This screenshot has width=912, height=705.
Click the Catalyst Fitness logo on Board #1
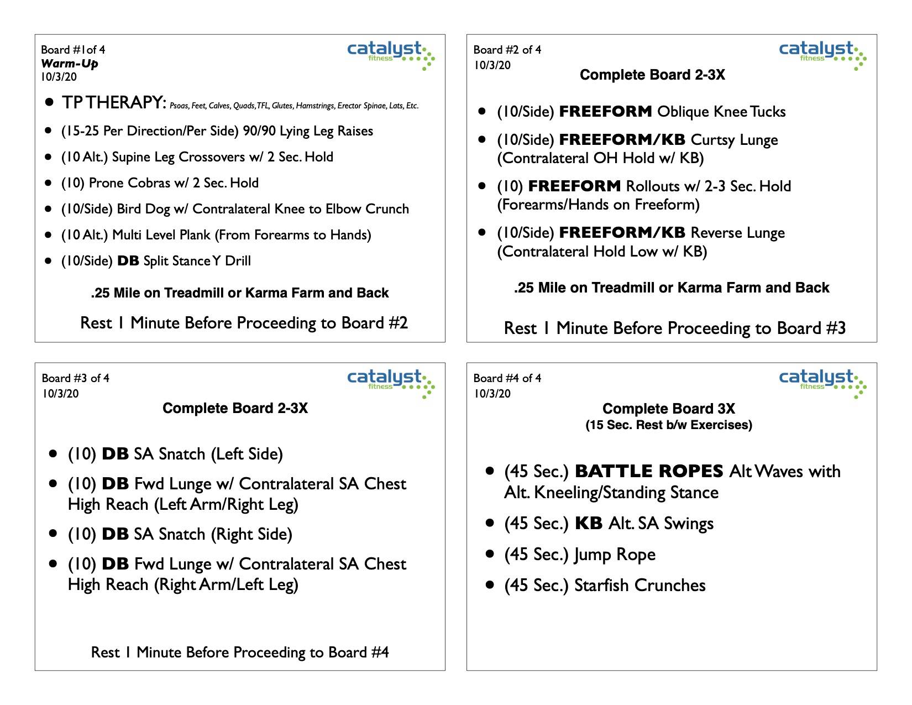(390, 54)
